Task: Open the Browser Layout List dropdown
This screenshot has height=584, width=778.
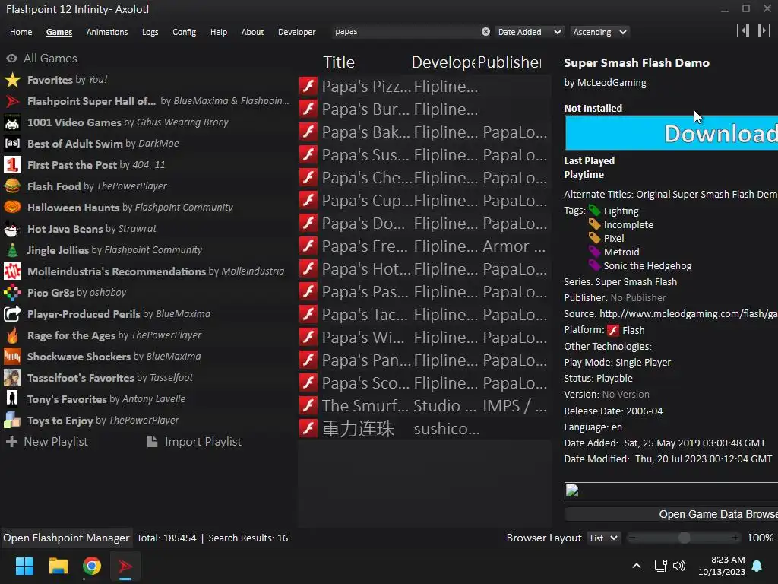Action: 603,538
